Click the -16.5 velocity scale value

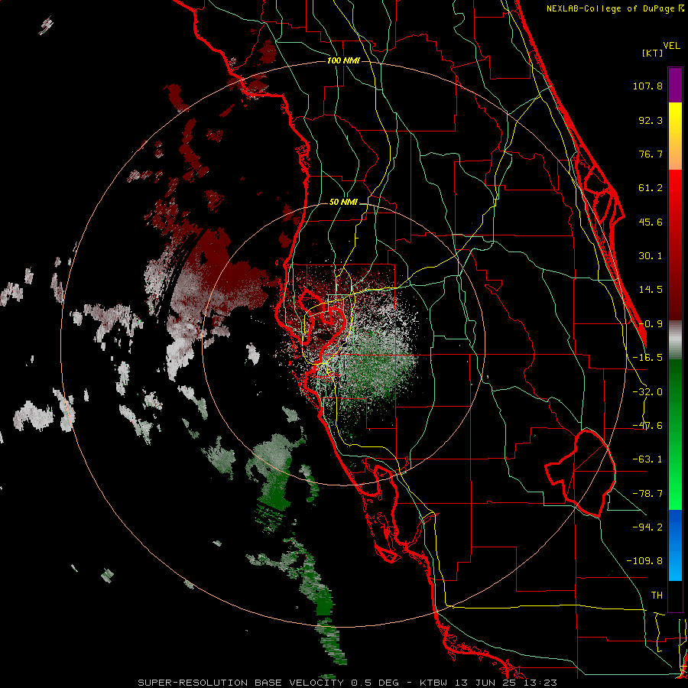point(647,358)
